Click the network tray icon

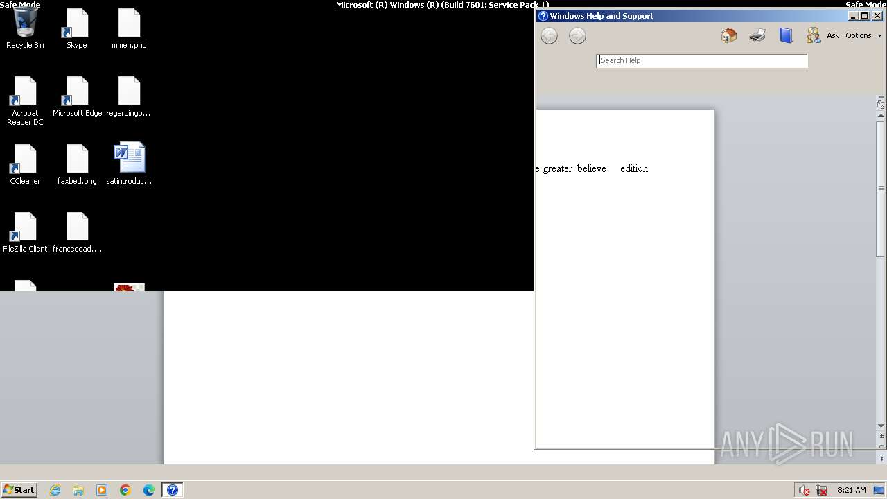coord(821,490)
